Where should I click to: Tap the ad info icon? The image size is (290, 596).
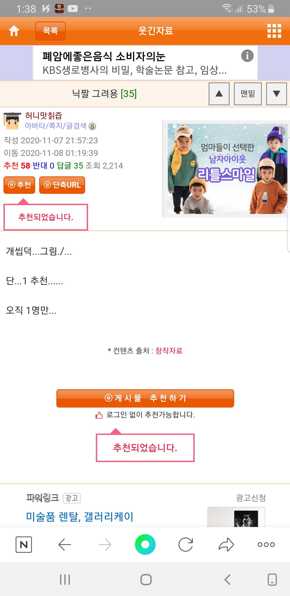click(x=247, y=56)
